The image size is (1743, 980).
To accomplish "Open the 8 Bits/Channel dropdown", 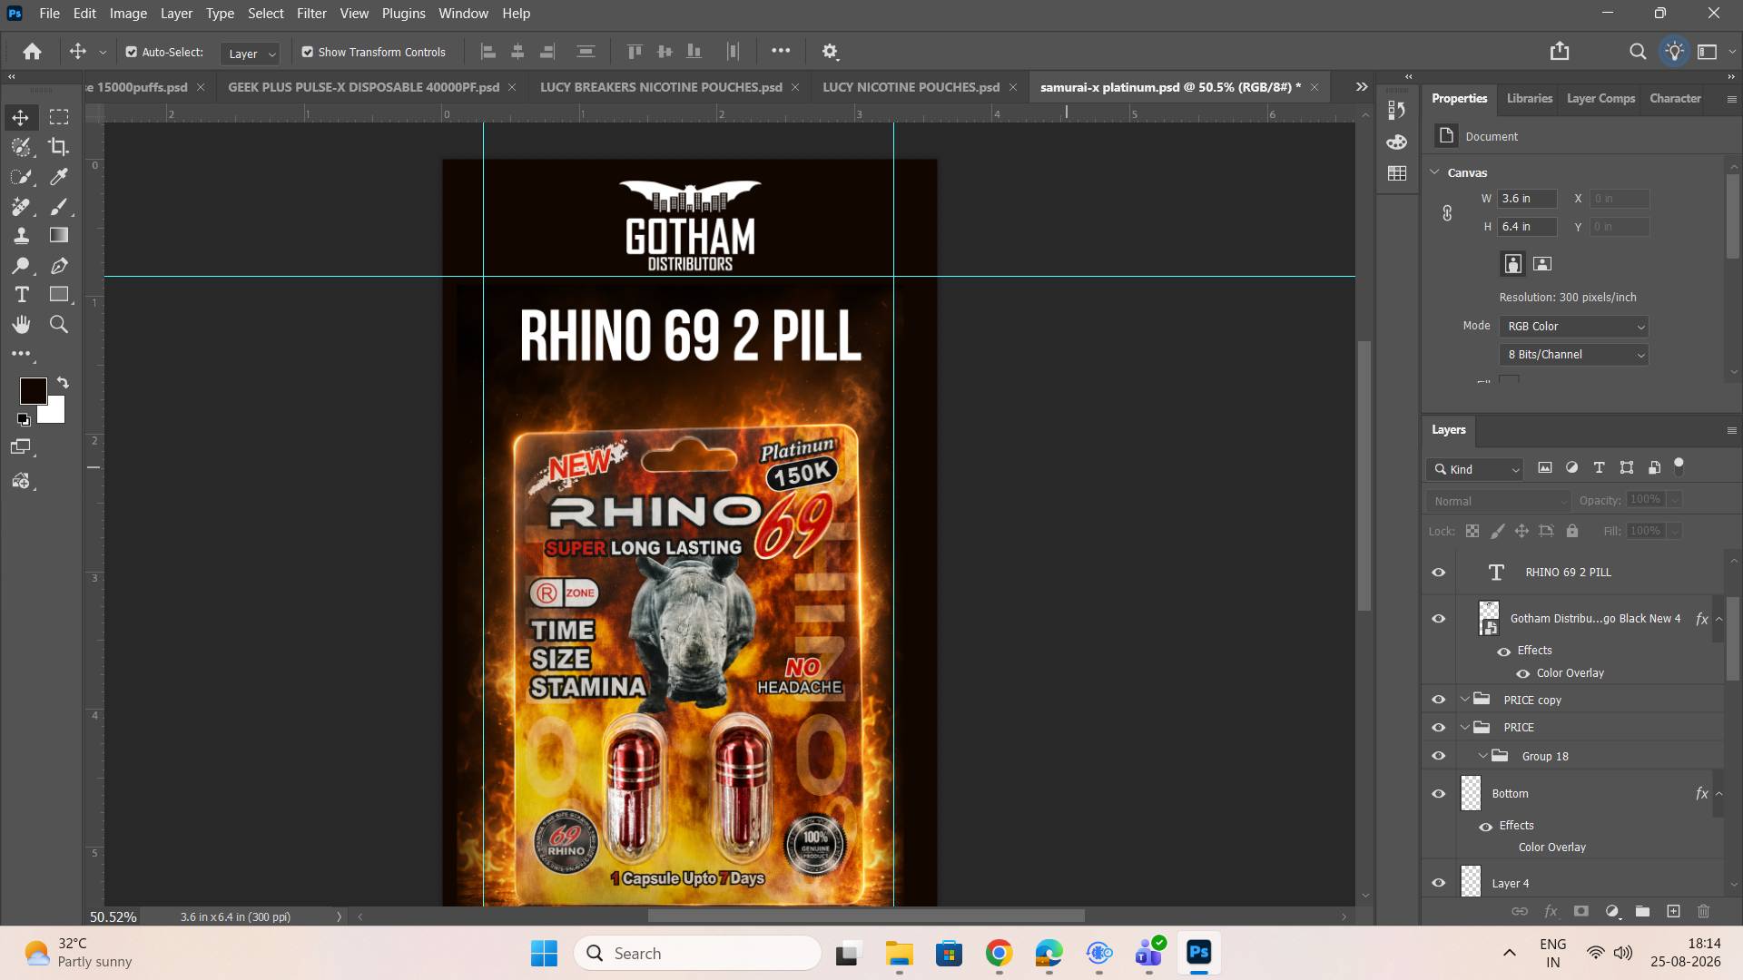I will (x=1574, y=355).
